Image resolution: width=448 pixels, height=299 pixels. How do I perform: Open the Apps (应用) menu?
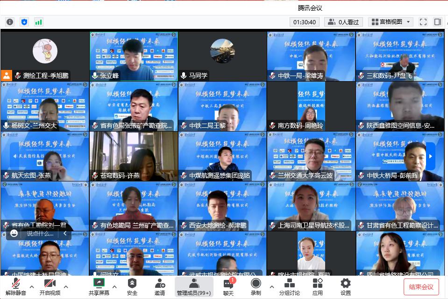click(318, 286)
